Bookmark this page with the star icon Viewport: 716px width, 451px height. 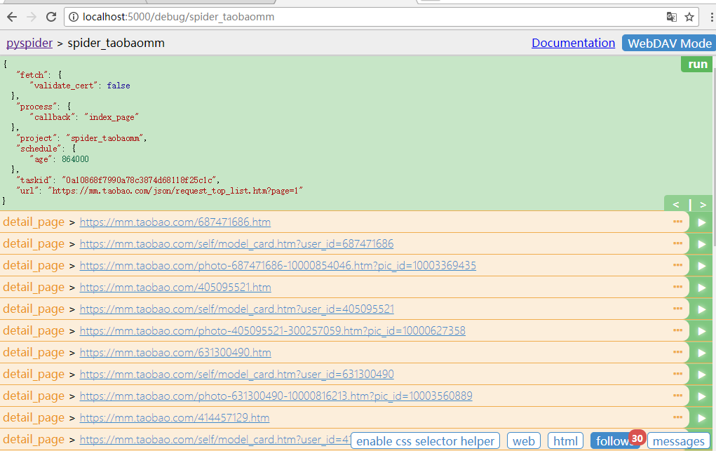[x=689, y=17]
